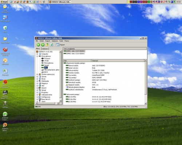Viewport: 182px width, 145px height.
Task: Switch to the Ulubione tab in sidebar
Action: 45,49
